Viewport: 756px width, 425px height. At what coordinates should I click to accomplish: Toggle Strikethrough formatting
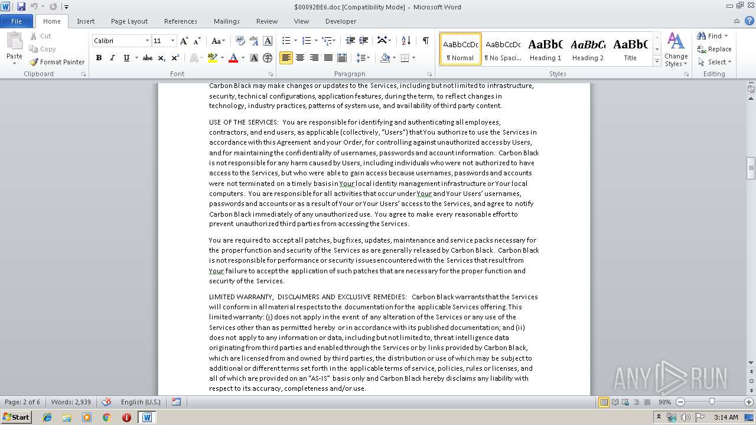click(148, 58)
